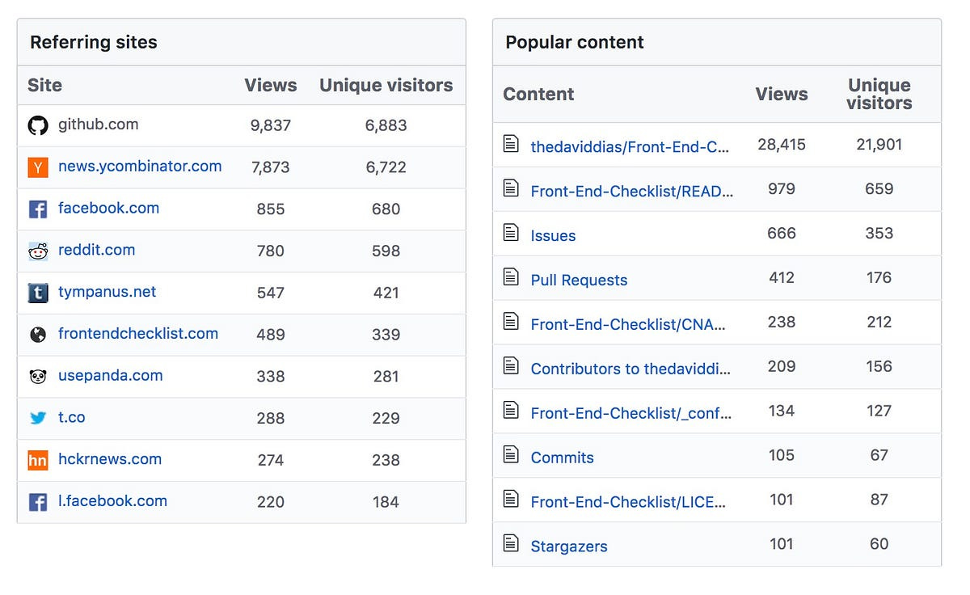
Task: Open the reddit.com referrer link
Action: click(x=96, y=250)
